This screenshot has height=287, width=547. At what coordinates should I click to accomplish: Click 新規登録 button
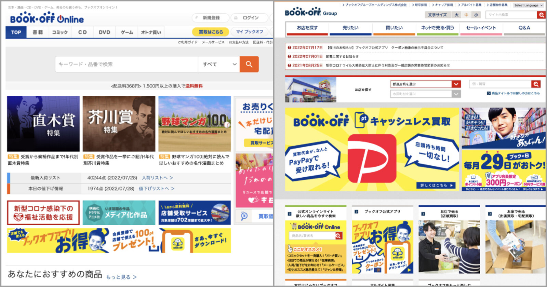coord(211,18)
